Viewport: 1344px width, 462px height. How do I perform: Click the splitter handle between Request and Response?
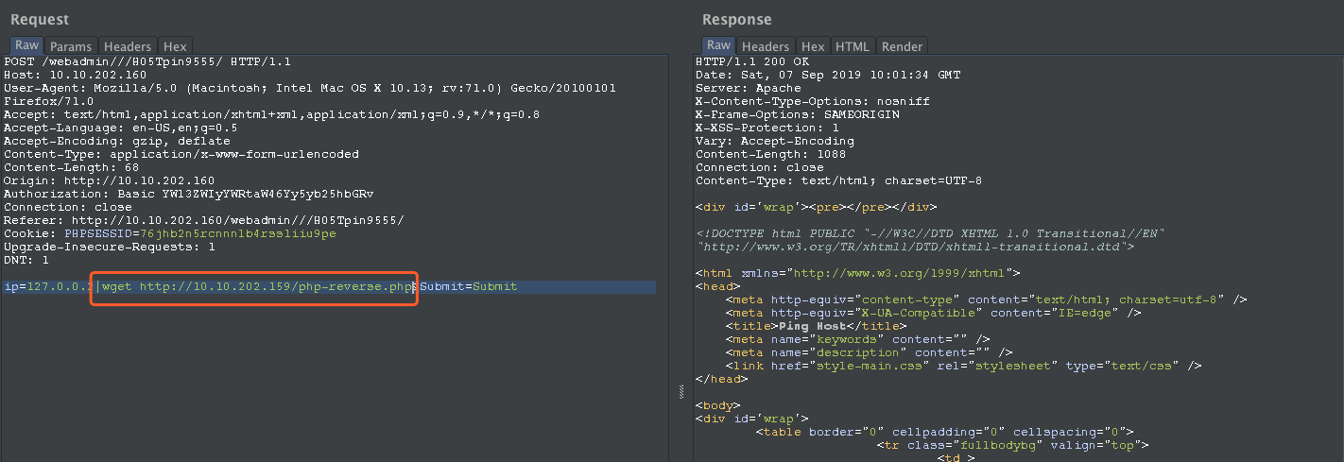(x=682, y=391)
